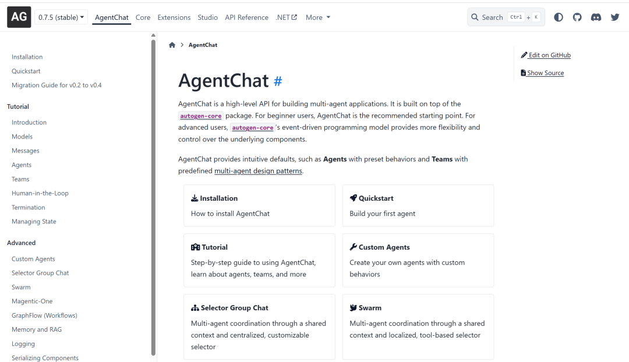Open the 0.7.5 (stable) version dropdown
629x362 pixels.
click(x=61, y=17)
